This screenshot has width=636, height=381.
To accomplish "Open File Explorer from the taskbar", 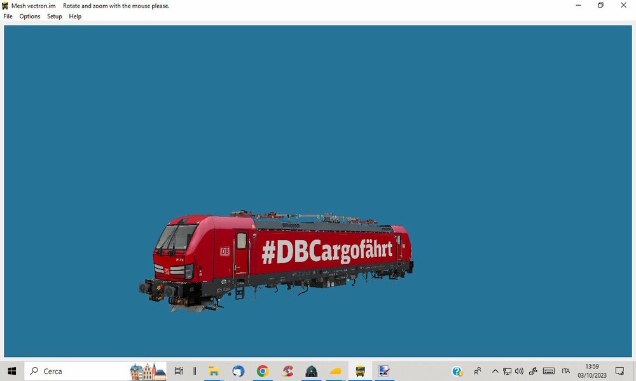I will coord(214,371).
